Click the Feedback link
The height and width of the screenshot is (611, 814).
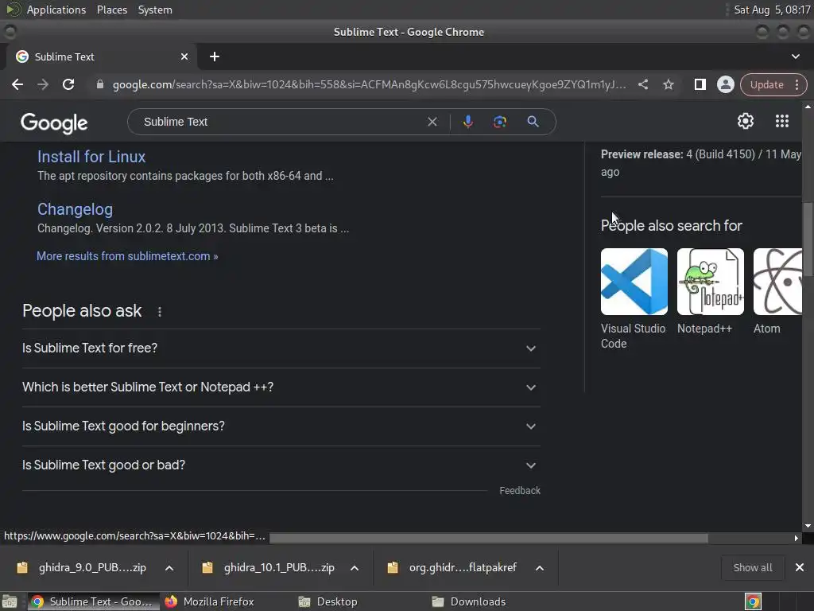pyautogui.click(x=520, y=491)
